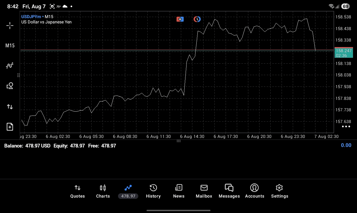This screenshot has width=357, height=213.
Task: Open the Accounts tab
Action: (x=254, y=191)
